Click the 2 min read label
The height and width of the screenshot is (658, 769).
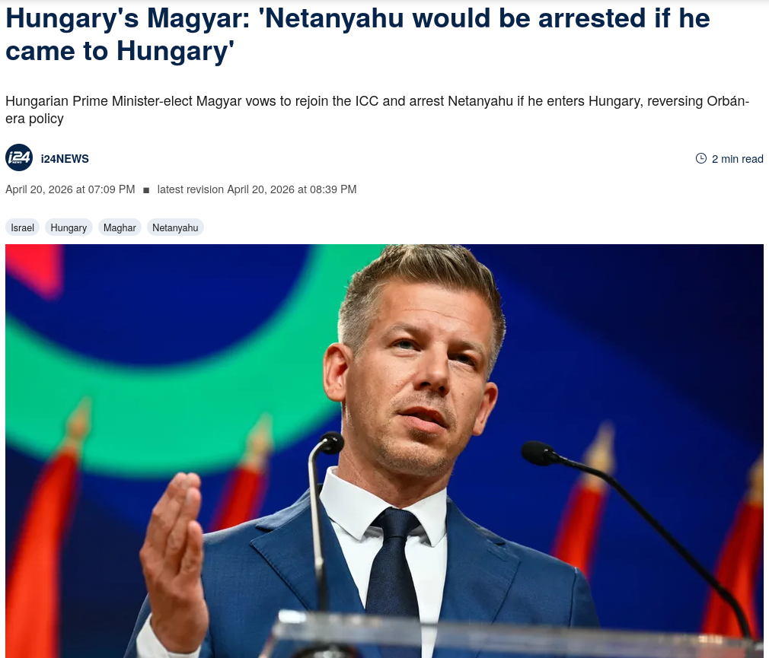(x=737, y=159)
